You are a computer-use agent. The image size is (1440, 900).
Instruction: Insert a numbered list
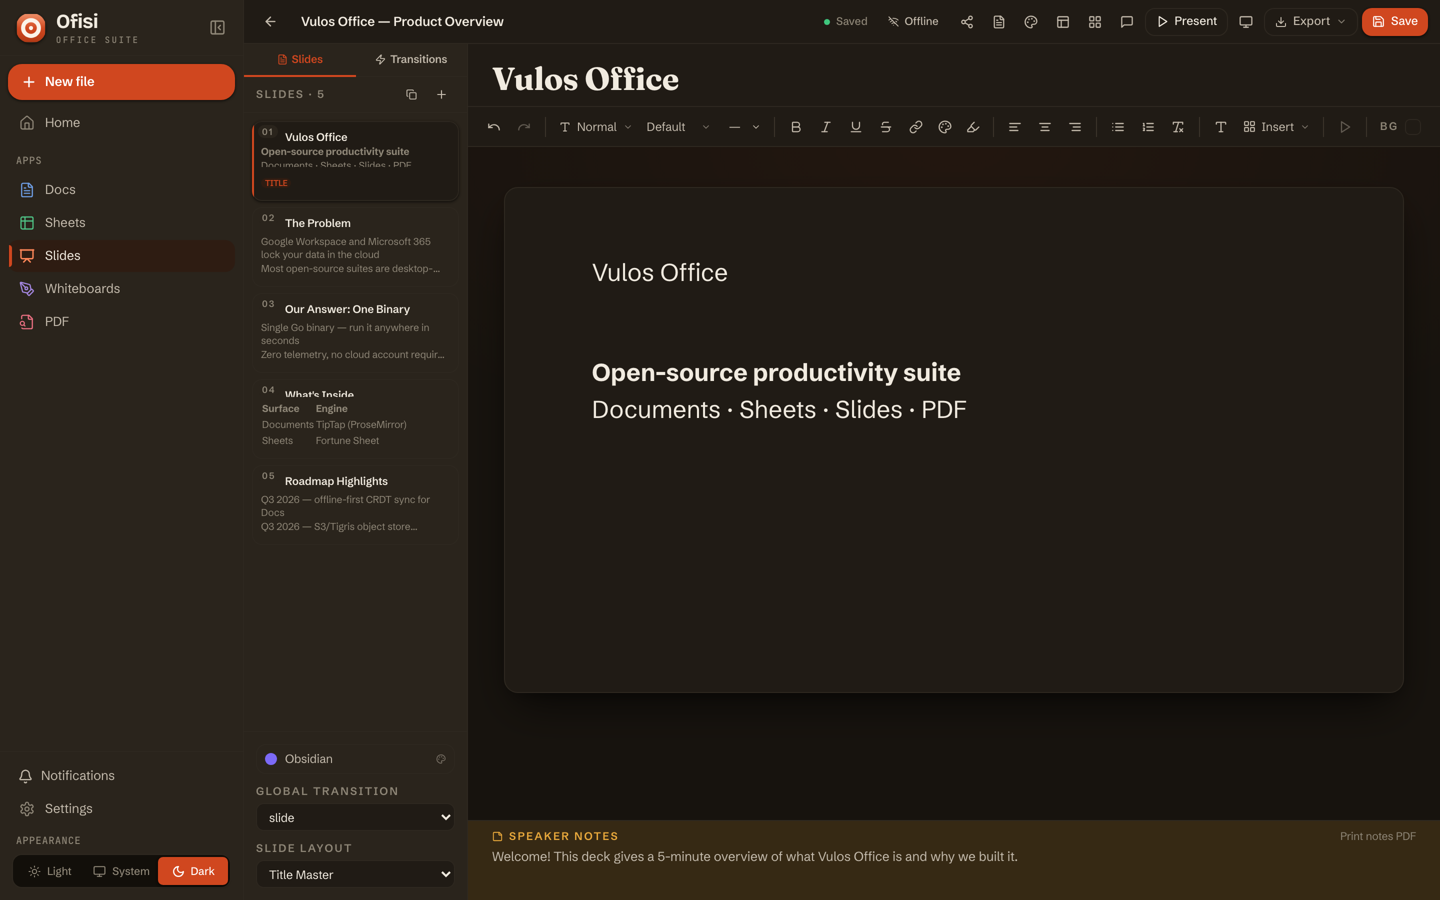click(x=1148, y=127)
